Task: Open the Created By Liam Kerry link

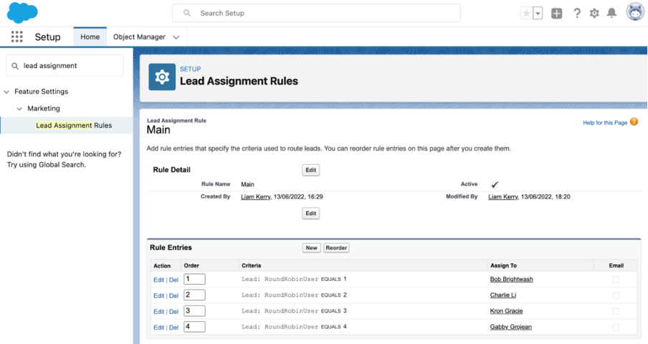Action: 255,197
